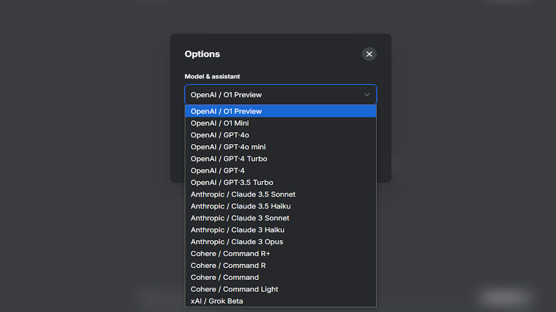Click the Model & assistant combo box
Image resolution: width=556 pixels, height=312 pixels.
pos(281,95)
